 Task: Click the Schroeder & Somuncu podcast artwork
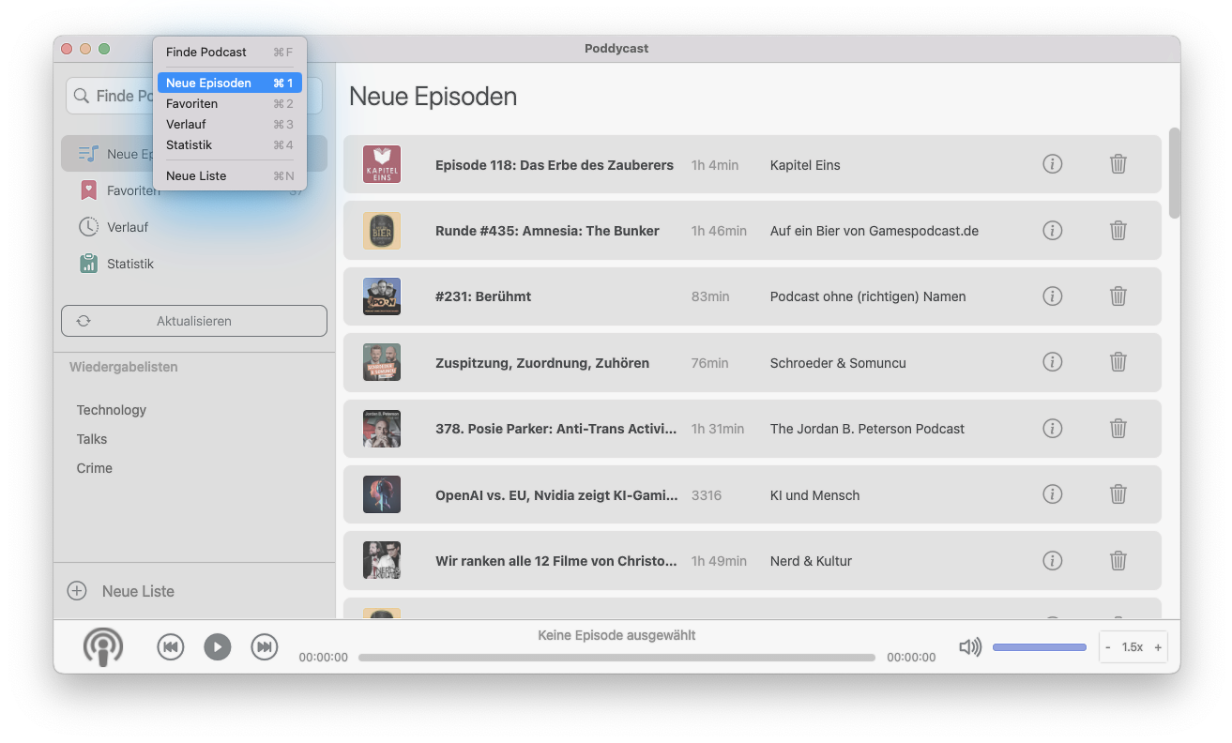(x=382, y=362)
